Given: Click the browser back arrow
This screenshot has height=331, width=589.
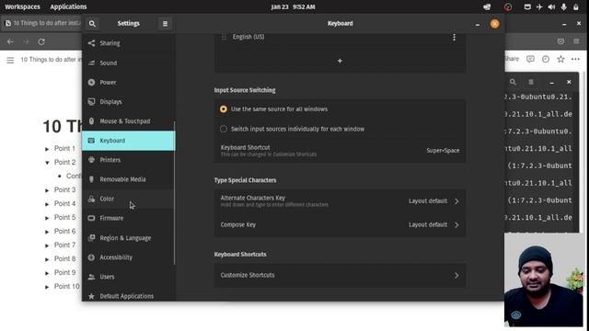Looking at the screenshot, I should pos(10,41).
